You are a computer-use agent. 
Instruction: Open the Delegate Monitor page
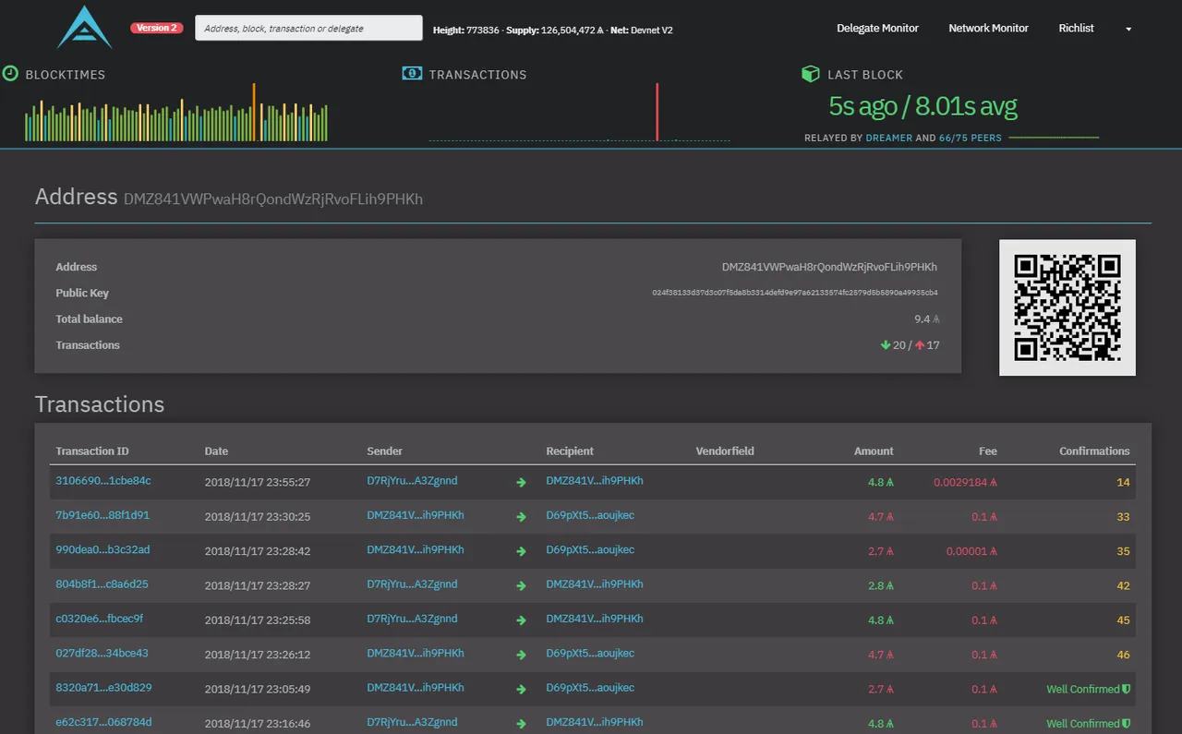[877, 29]
